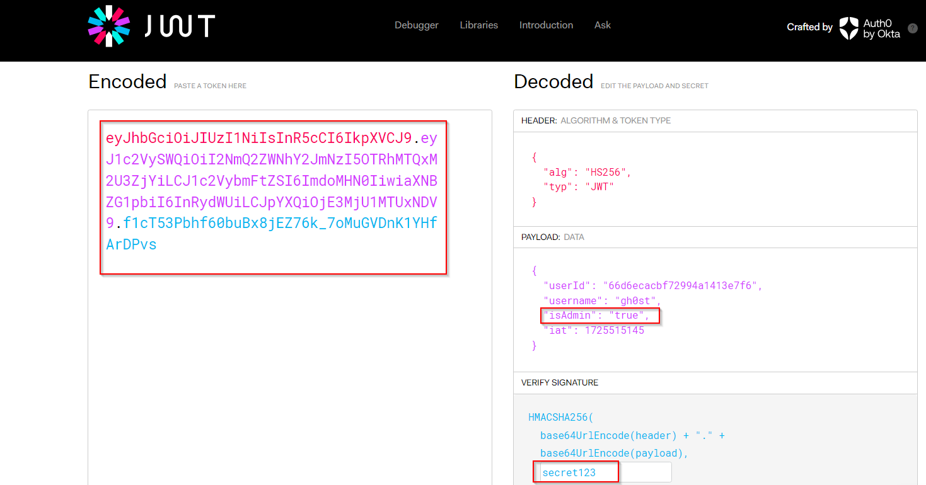Click the Auth0 shield logo
The width and height of the screenshot is (926, 485).
point(848,28)
